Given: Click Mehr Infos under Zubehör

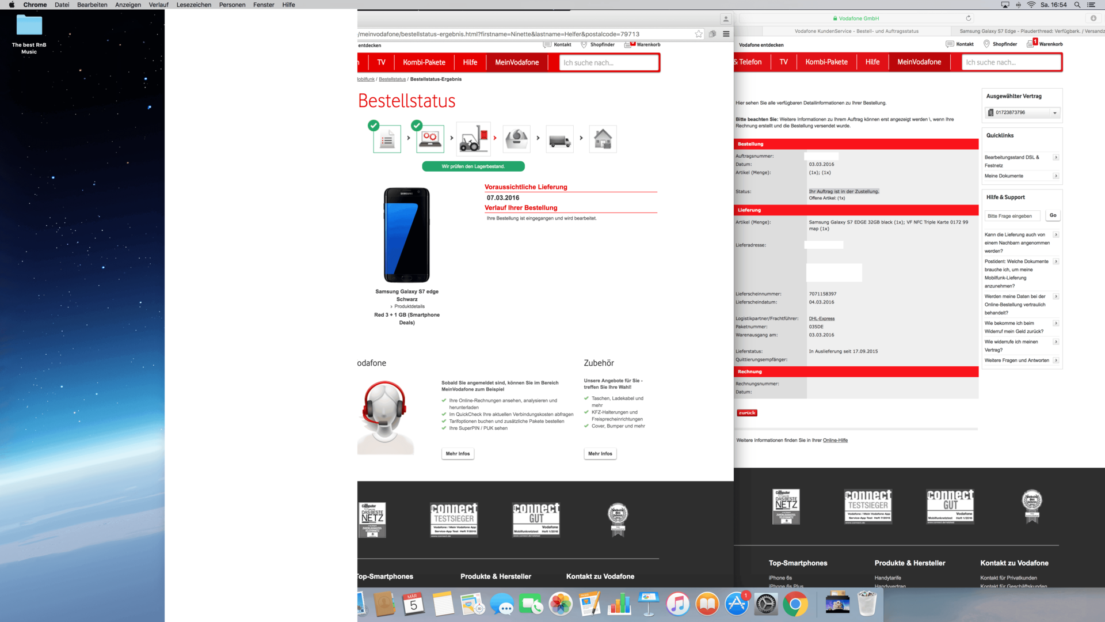Looking at the screenshot, I should point(600,454).
